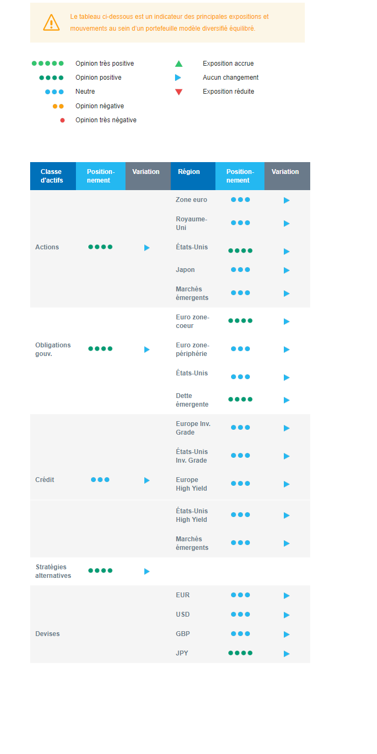
Task: Click the Stratégies alternatives variation arrow
Action: click(x=146, y=571)
